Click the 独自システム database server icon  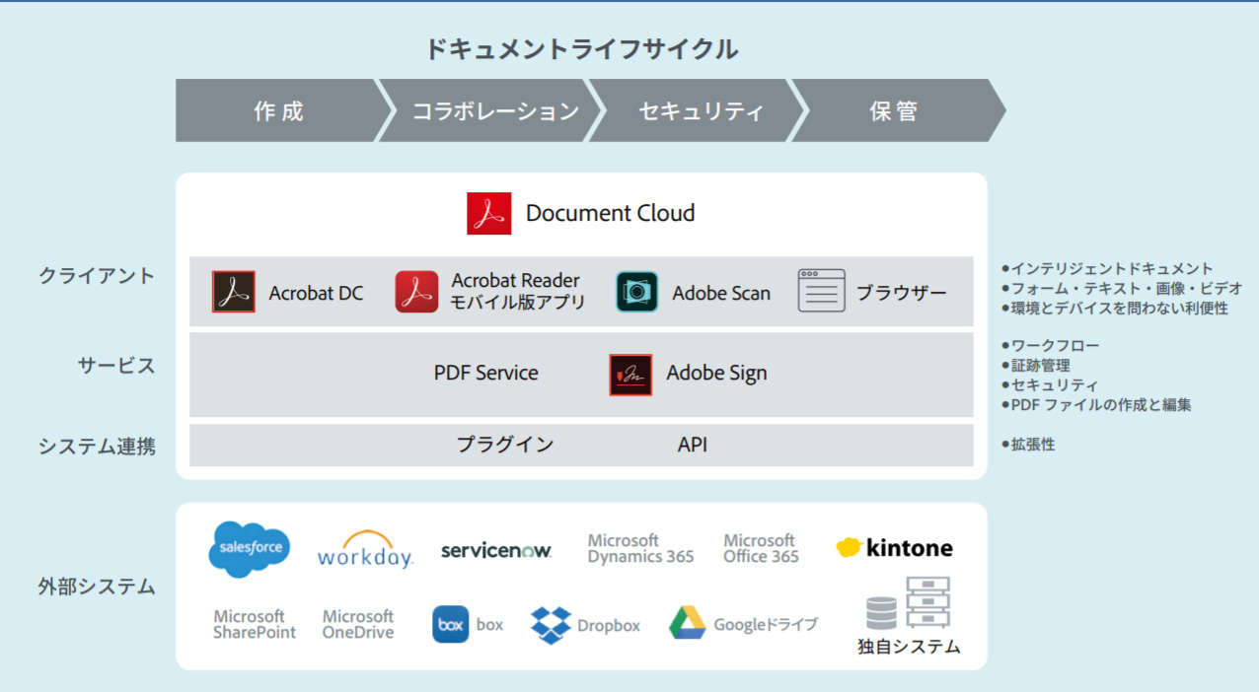pos(908,603)
